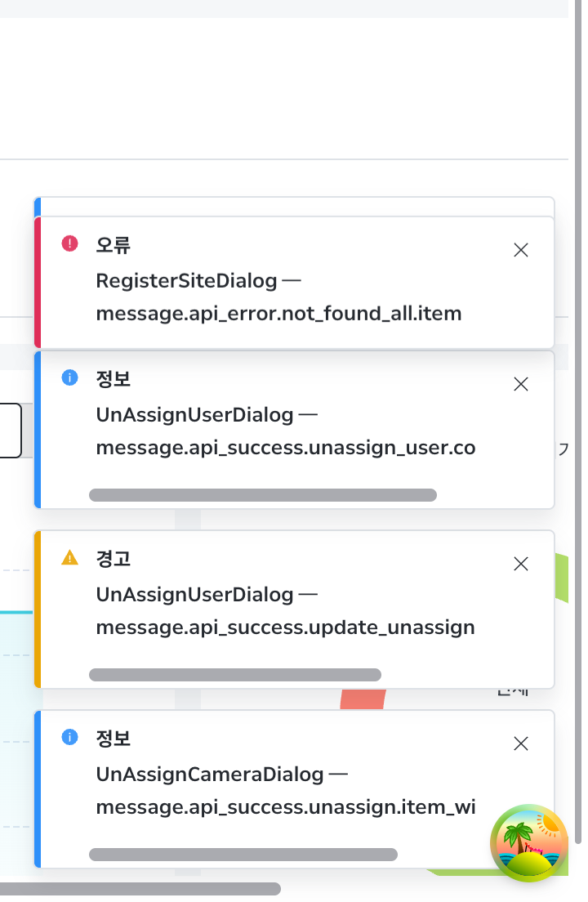Click the update_unassign warning message text
This screenshot has height=902, width=588.
[285, 627]
